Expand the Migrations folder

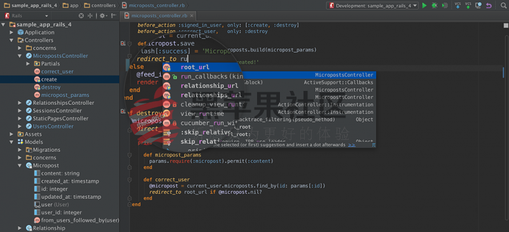(x=20, y=149)
